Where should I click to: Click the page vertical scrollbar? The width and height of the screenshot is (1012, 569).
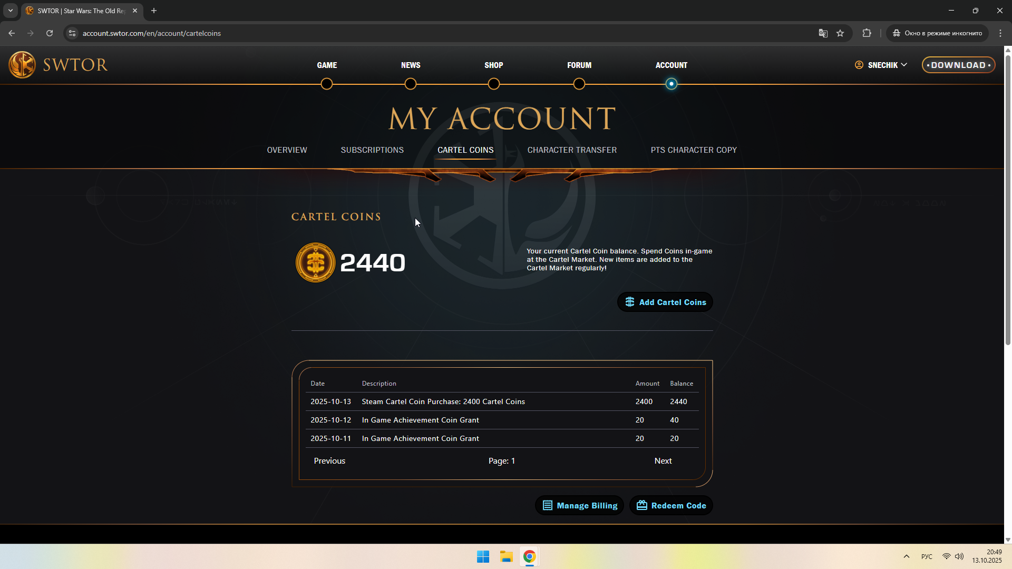pos(1008,200)
